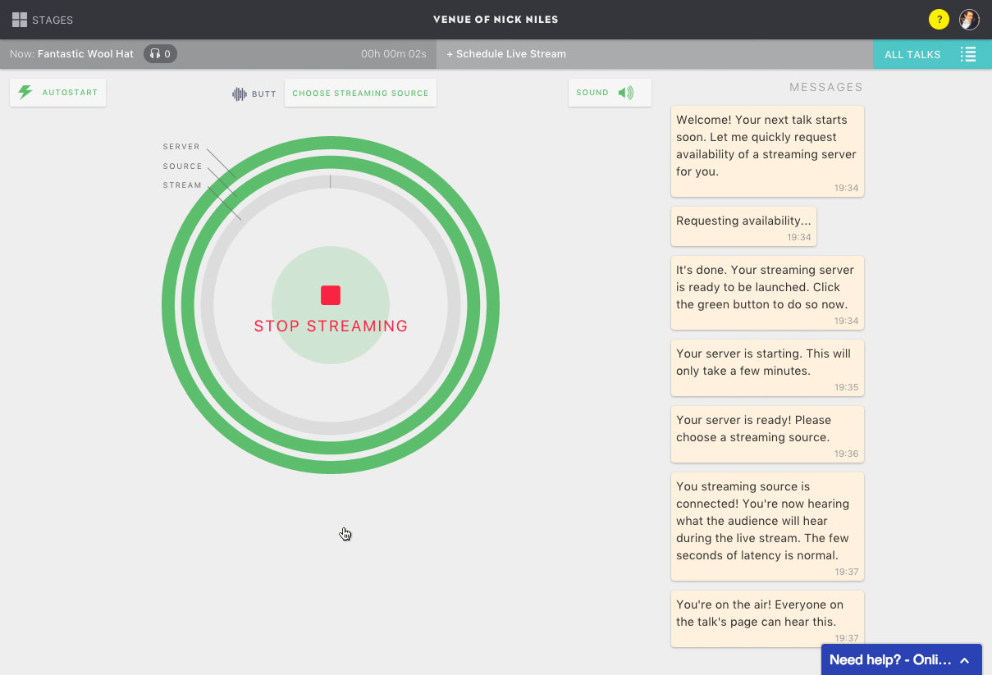This screenshot has height=675, width=992.
Task: Click the Messages panel heading
Action: click(x=826, y=87)
